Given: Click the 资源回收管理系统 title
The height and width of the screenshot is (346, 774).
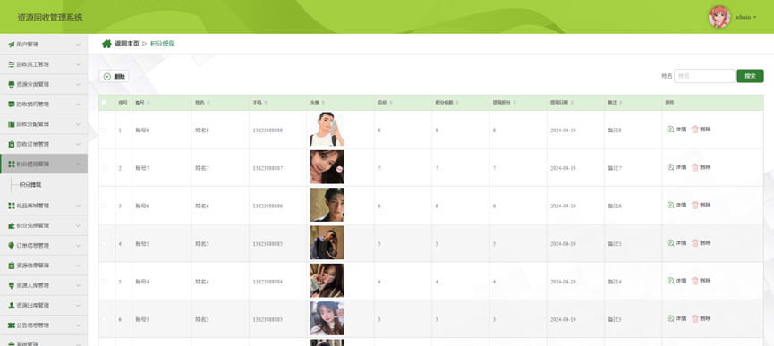Looking at the screenshot, I should [x=50, y=18].
